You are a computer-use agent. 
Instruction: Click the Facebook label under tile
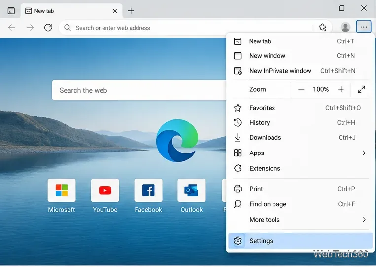click(x=148, y=210)
